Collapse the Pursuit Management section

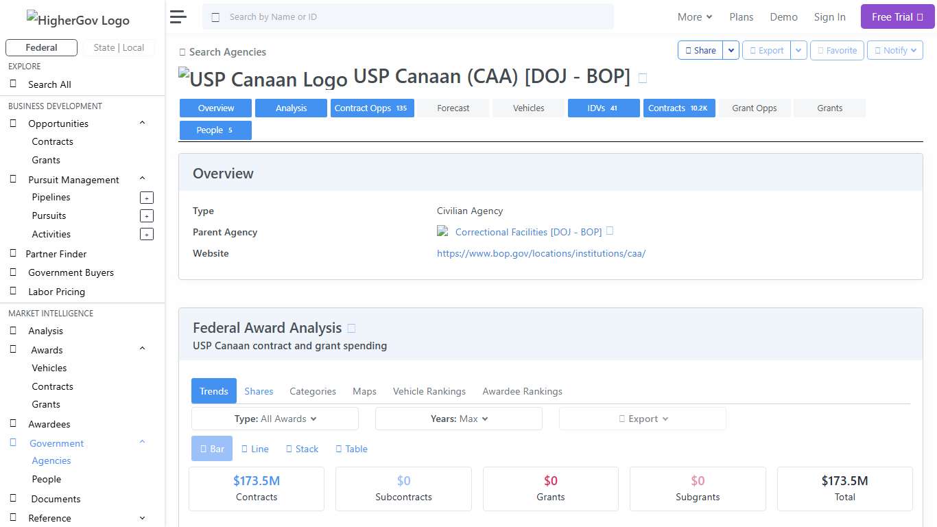(142, 178)
